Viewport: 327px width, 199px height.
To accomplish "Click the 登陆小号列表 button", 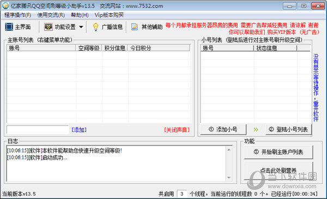I will pos(288,129).
